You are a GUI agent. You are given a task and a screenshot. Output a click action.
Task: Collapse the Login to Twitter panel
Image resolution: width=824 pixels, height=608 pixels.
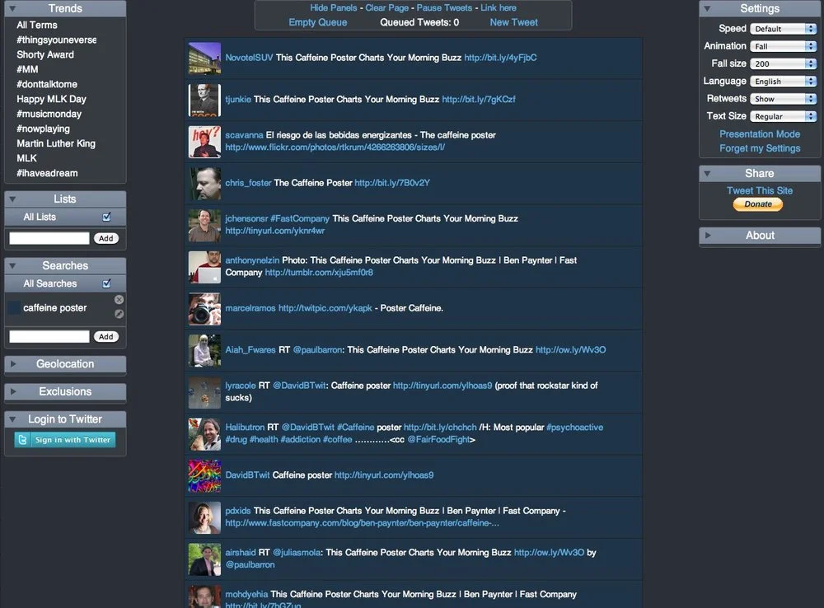coord(12,419)
